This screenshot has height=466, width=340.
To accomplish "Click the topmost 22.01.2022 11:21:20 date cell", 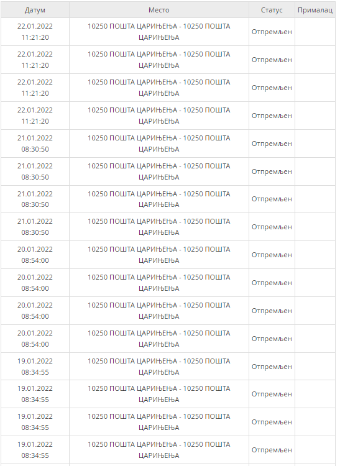I will click(35, 32).
